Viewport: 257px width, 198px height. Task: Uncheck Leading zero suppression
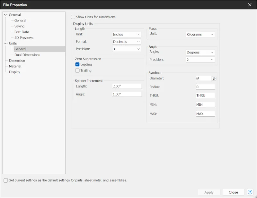click(x=77, y=64)
